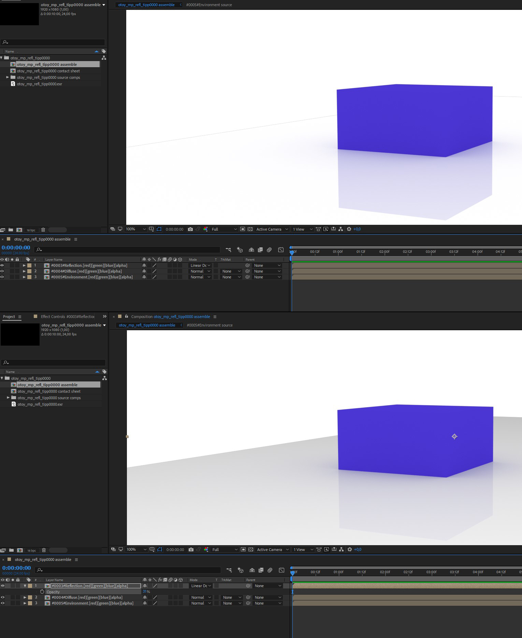Reset exposure in the top screenshot's viewer
522x638 pixels.
pos(349,229)
